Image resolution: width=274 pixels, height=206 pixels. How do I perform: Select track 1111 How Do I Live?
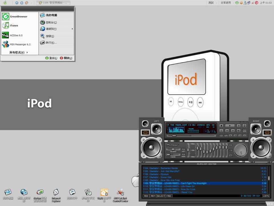(204, 189)
